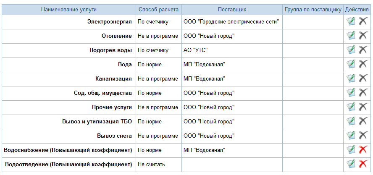The image size is (373, 175).
Task: Click the Поставщик column header
Action: (232, 9)
